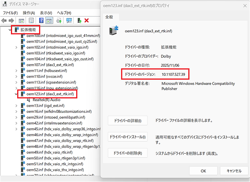This screenshot has height=182, width=250.
Task: Click the speaker icon of Realtek(R) Audio
Action: [29, 100]
